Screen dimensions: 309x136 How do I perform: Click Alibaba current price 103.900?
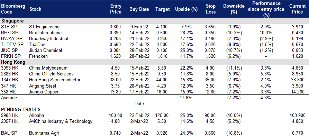(297, 116)
